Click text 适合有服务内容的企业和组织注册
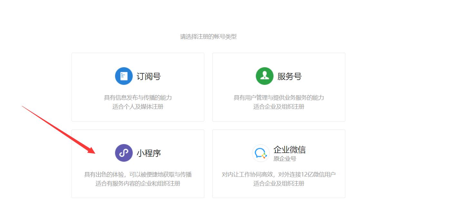 coord(138,184)
